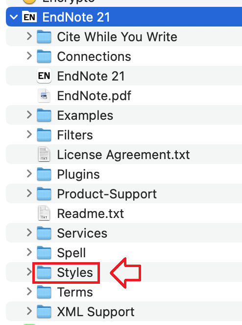The image size is (242, 325).
Task: Select the Product-Support folder row
Action: pyautogui.click(x=124, y=193)
